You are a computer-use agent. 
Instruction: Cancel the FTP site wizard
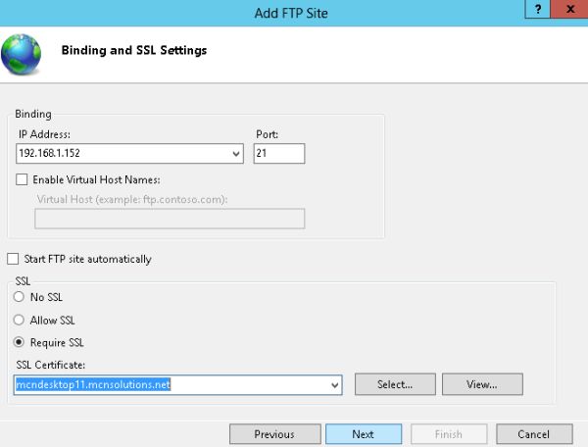pos(533,434)
